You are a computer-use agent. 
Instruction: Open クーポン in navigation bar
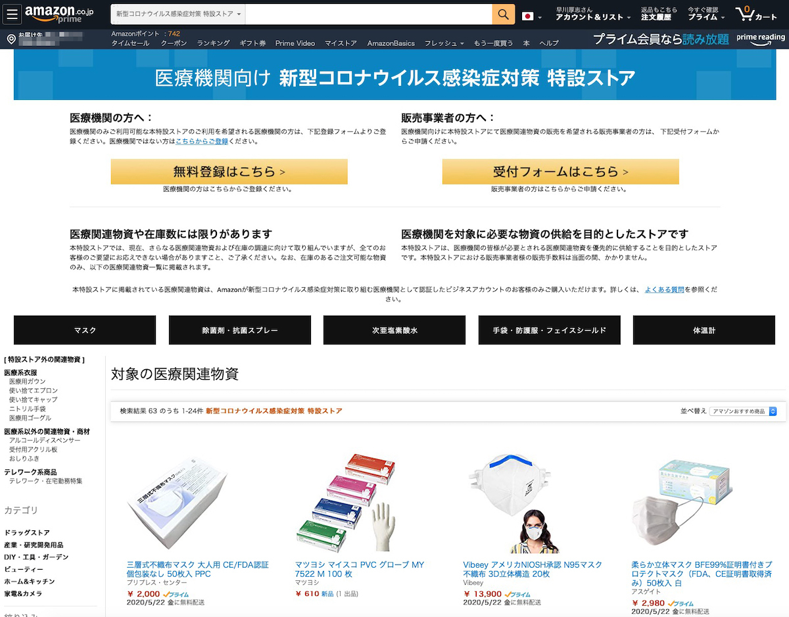174,43
